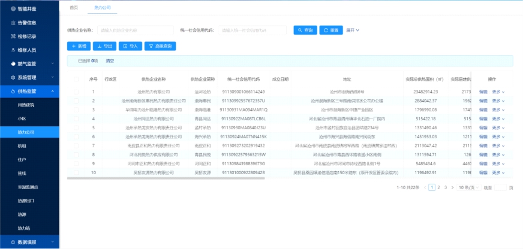Click the blue 查询 search button
The width and height of the screenshot is (523, 249).
305,30
